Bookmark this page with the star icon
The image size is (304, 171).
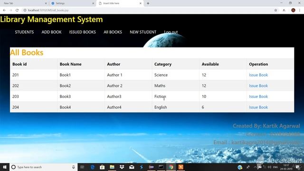[275, 10]
